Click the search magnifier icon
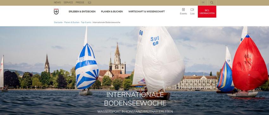 click(212, 3)
